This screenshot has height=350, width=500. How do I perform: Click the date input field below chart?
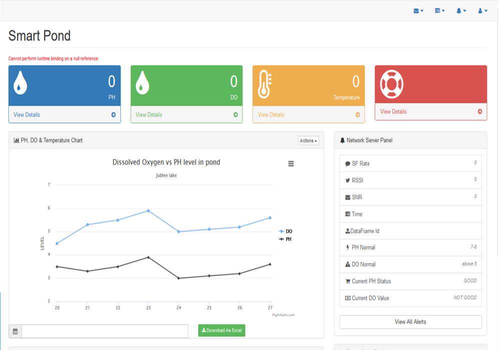[x=104, y=331]
